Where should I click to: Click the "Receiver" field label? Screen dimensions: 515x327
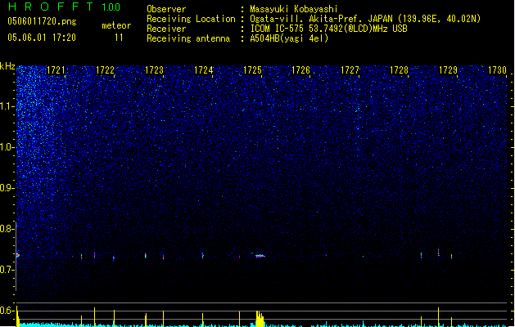166,29
